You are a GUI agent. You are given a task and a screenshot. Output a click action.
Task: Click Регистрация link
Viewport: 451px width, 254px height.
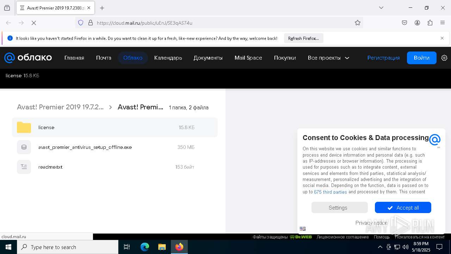[x=384, y=58]
